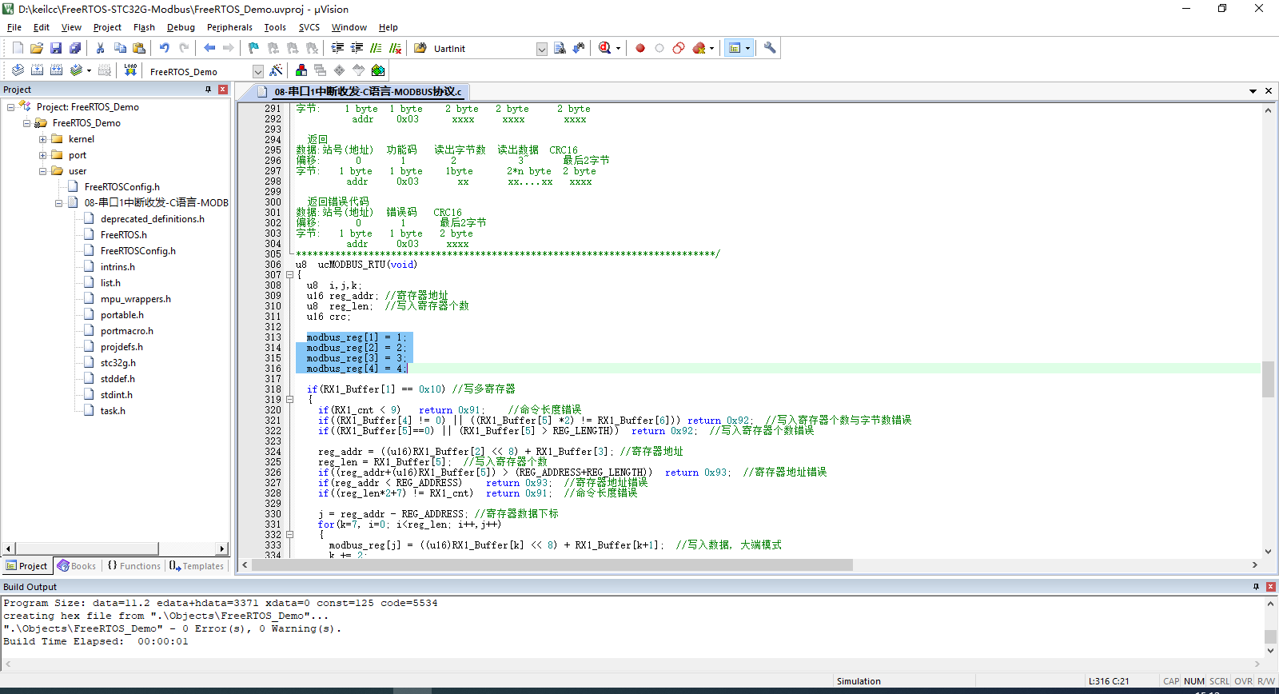
Task: Open Manage Project Items icon
Action: pyautogui.click(x=301, y=70)
